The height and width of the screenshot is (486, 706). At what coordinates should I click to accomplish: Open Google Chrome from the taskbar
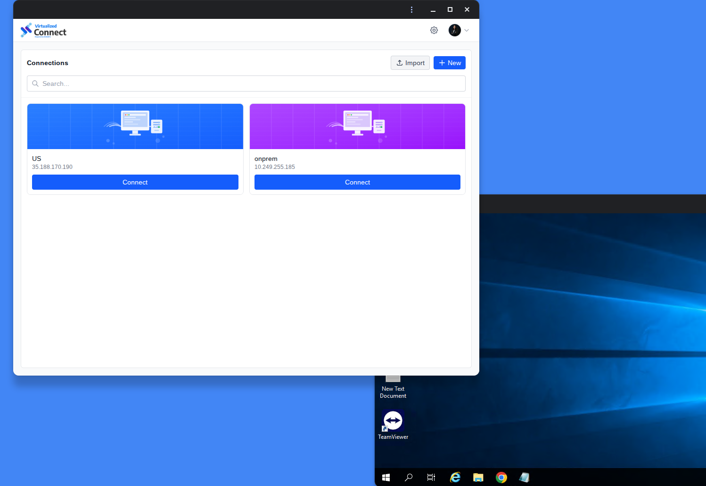(501, 477)
